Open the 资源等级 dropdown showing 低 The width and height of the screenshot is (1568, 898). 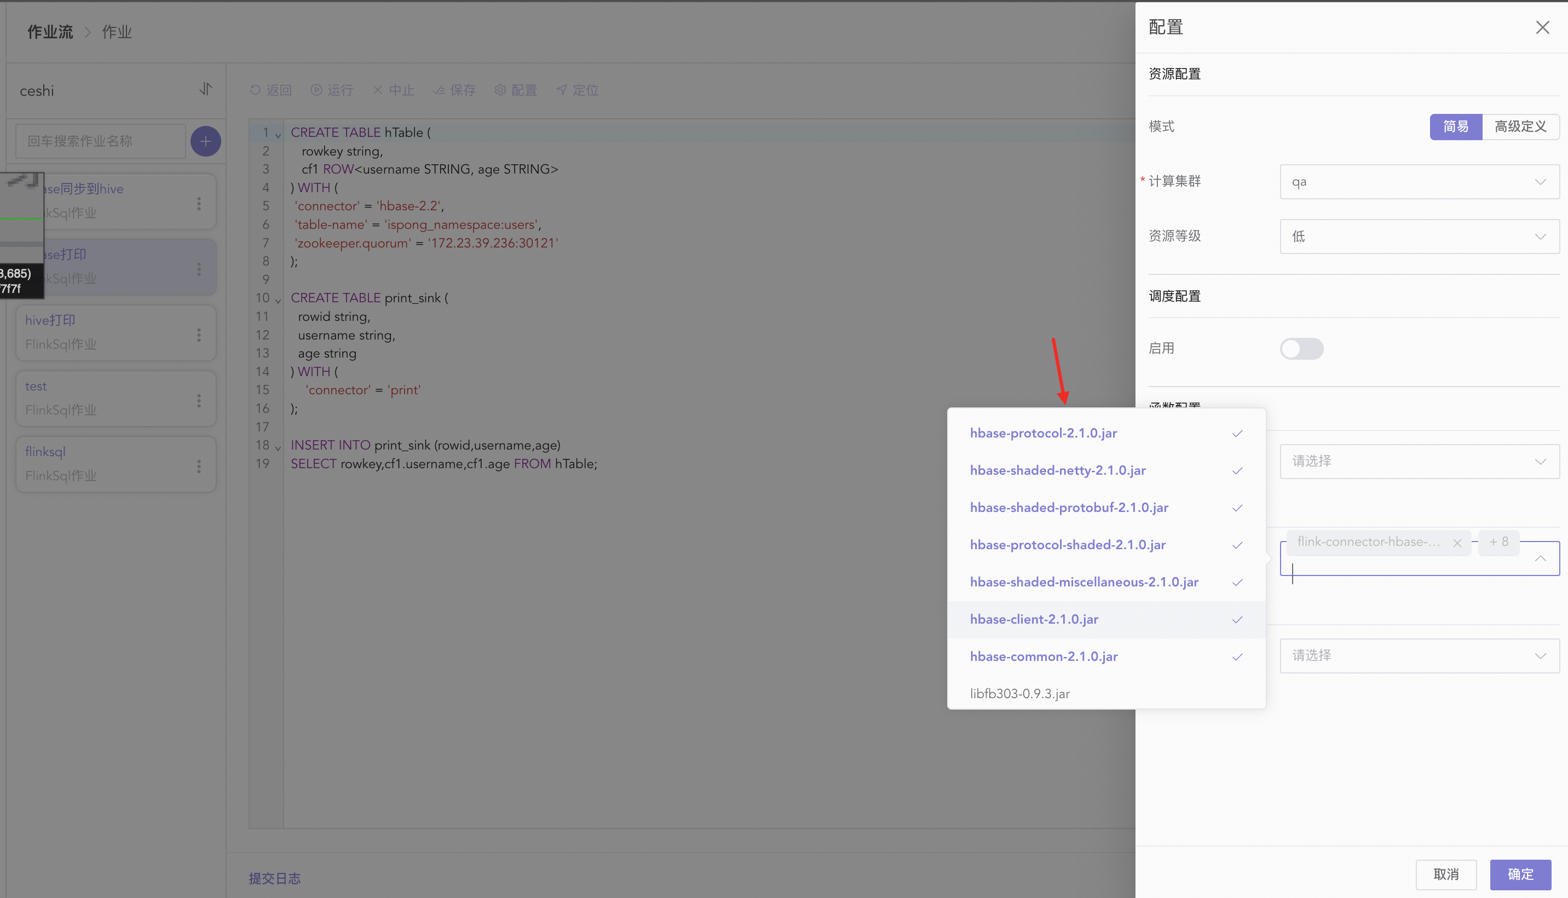(x=1420, y=236)
